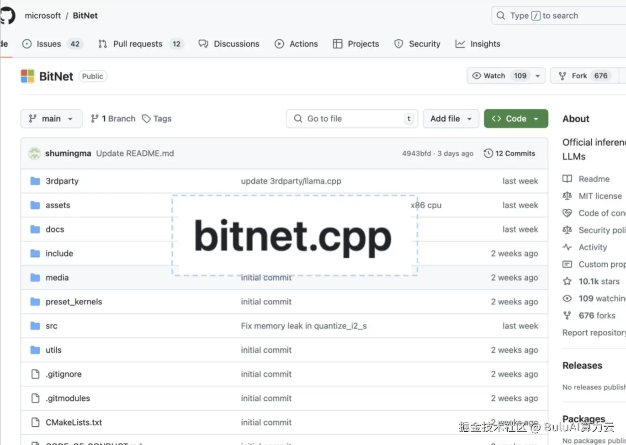Click the Activity pulse icon
This screenshot has width=626, height=445.
click(567, 247)
